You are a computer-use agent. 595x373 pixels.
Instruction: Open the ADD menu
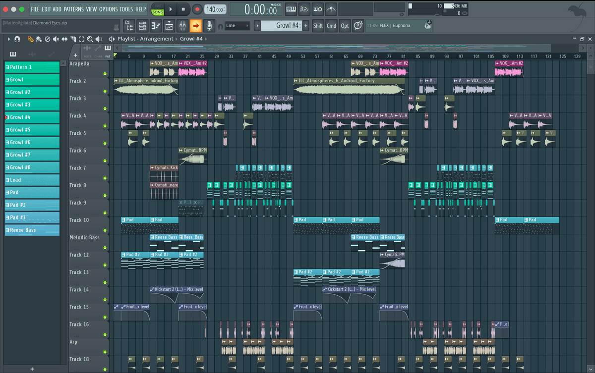point(57,9)
